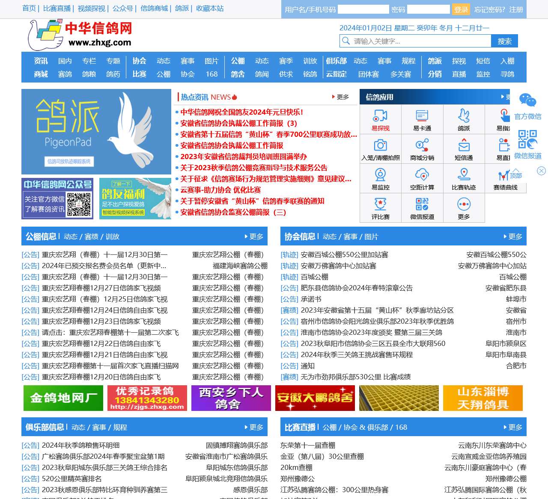Open the 金鸽地网厂 advertisement

click(63, 398)
